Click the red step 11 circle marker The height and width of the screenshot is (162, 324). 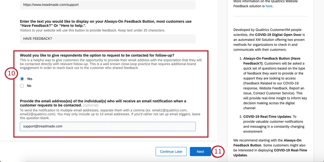(x=218, y=152)
